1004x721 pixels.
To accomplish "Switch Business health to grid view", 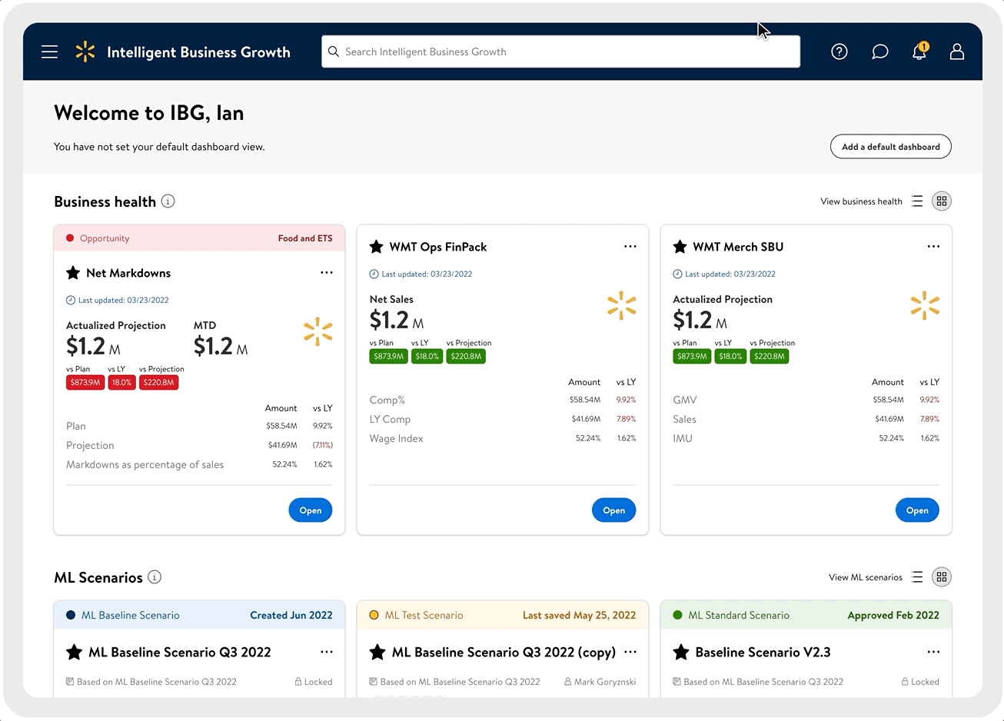I will tap(942, 201).
